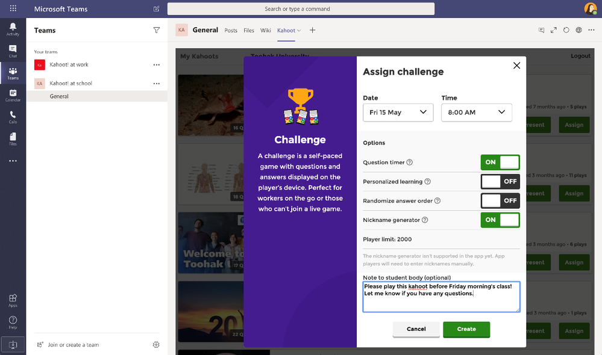The image size is (602, 355).
Task: Open Help in the left rail
Action: (13, 323)
